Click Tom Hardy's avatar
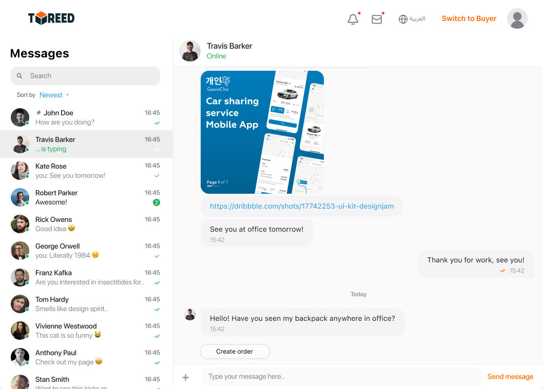543x389 pixels. click(x=20, y=303)
